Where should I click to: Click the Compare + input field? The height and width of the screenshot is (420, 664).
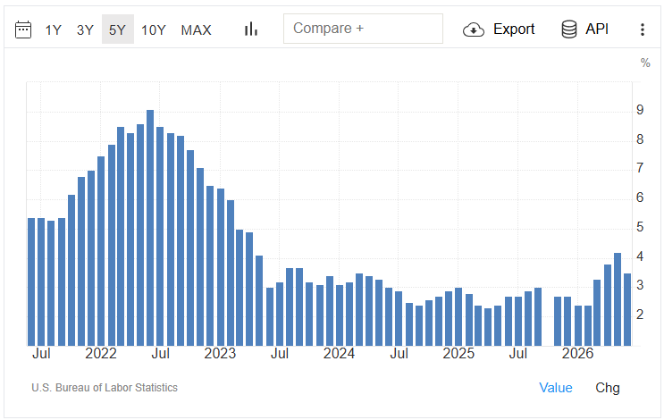[x=364, y=29]
